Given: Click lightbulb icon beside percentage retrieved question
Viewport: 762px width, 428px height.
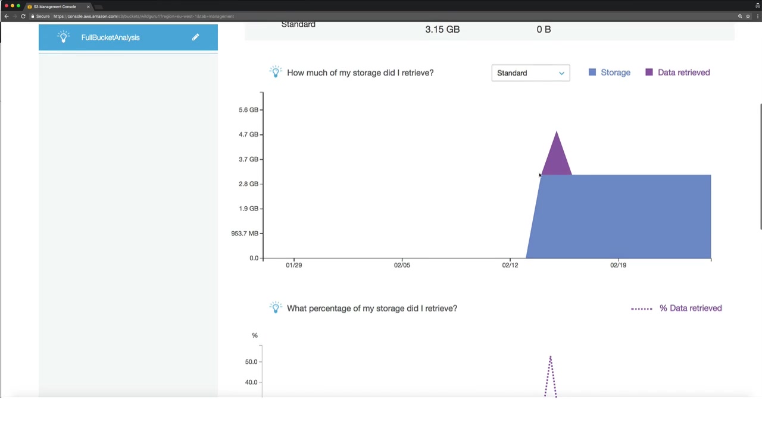Looking at the screenshot, I should (x=275, y=308).
